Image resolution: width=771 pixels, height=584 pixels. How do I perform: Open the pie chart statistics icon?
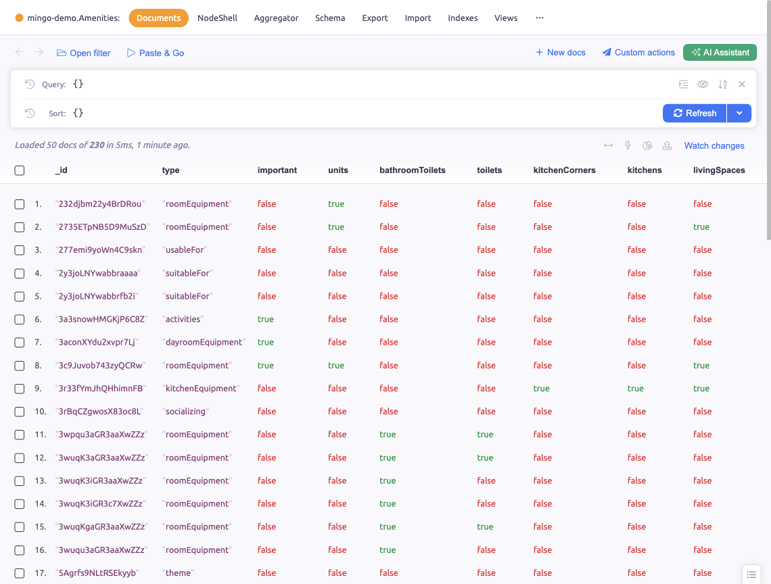click(647, 145)
